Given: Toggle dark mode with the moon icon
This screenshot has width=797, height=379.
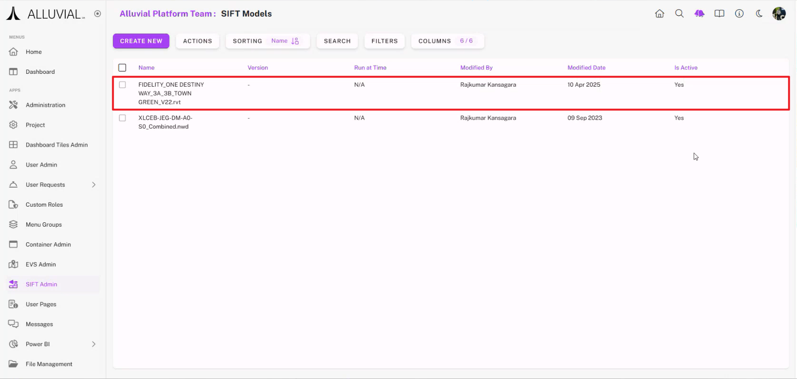Looking at the screenshot, I should [x=759, y=14].
